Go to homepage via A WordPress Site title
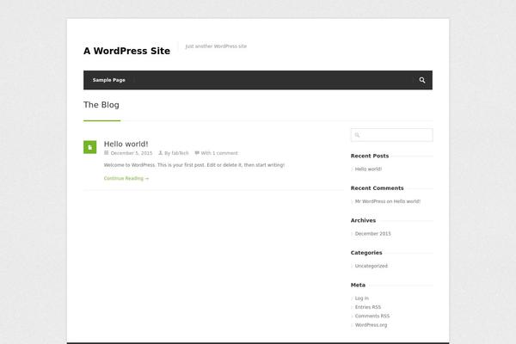 (x=127, y=51)
